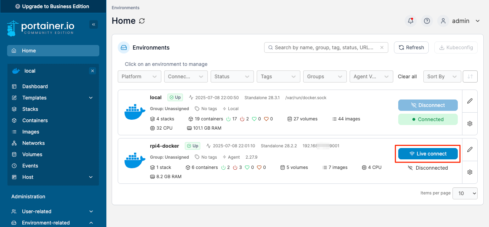
Task: Close the local environment with X icon
Action: (x=93, y=71)
